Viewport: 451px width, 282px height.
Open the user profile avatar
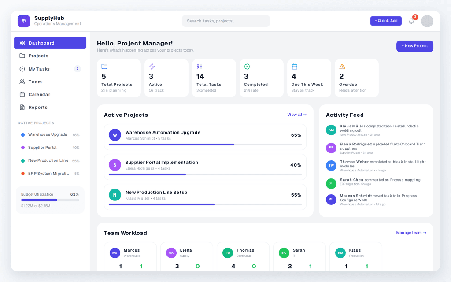[427, 21]
